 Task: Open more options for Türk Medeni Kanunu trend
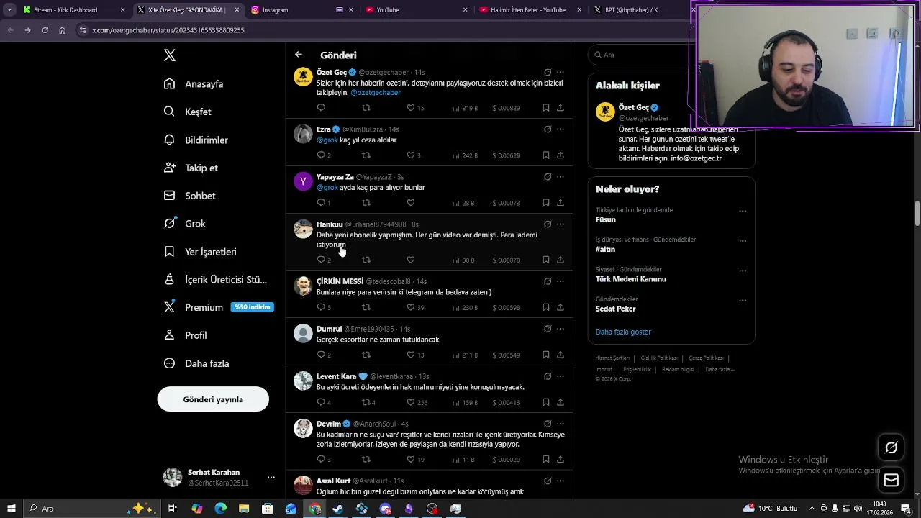[743, 271]
